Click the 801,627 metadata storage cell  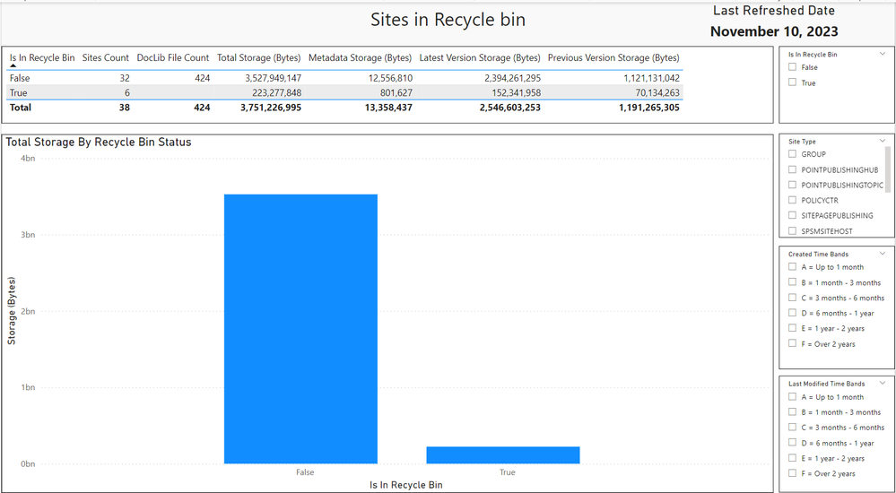396,92
